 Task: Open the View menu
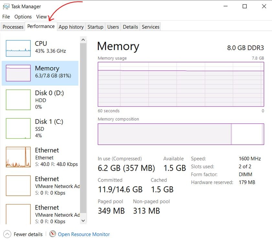pyautogui.click(x=41, y=17)
